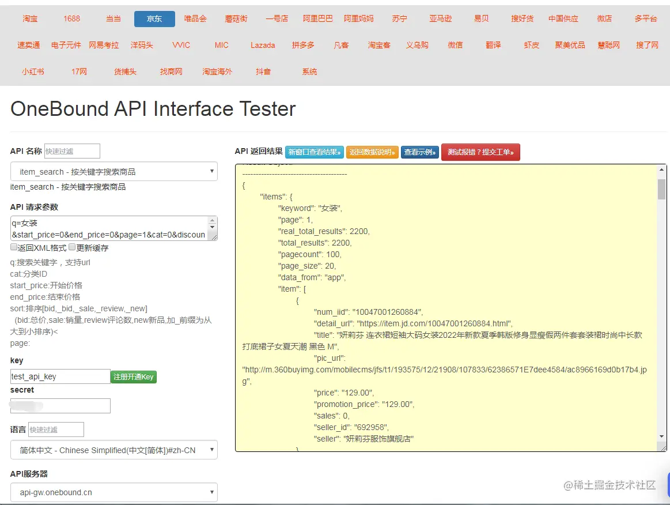Image resolution: width=670 pixels, height=505 pixels.
Task: Go to the 搜好货 tab
Action: (x=522, y=19)
